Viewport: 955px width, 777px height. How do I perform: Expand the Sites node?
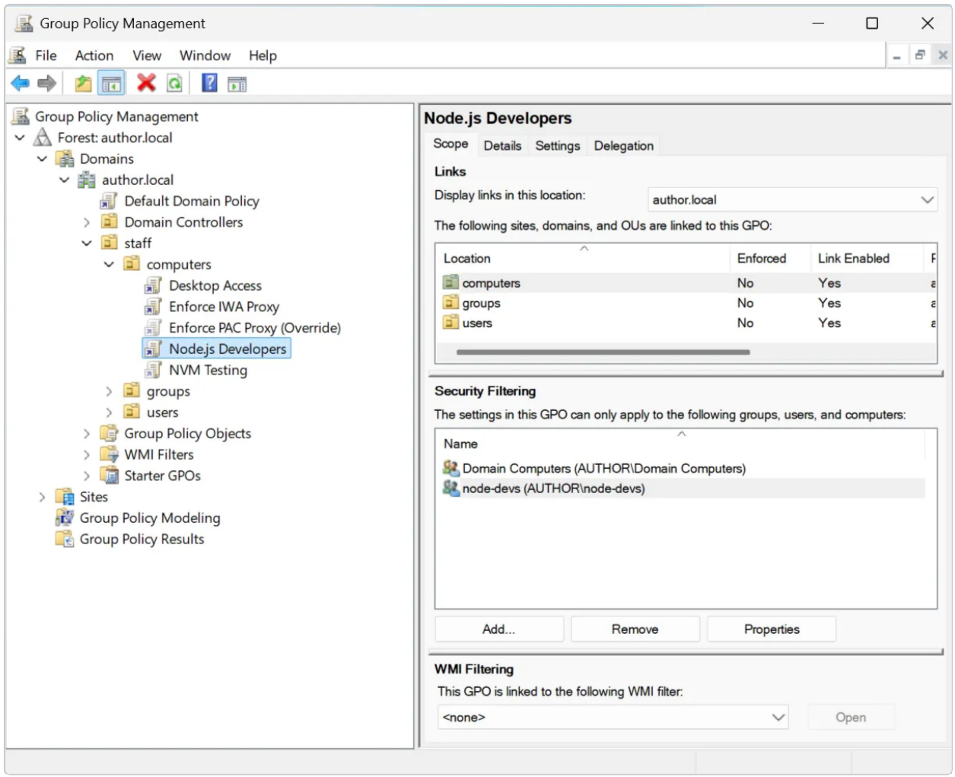pos(42,497)
